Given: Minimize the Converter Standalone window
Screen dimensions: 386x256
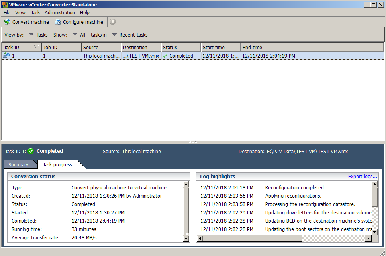Looking at the screenshot, I should pos(367,5).
